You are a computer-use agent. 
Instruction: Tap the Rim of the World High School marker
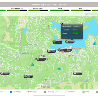[x=42, y=86]
